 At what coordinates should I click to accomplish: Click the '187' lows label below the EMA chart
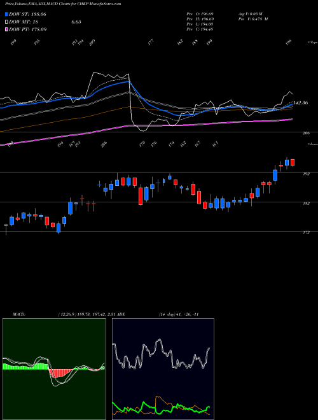pos(198,144)
